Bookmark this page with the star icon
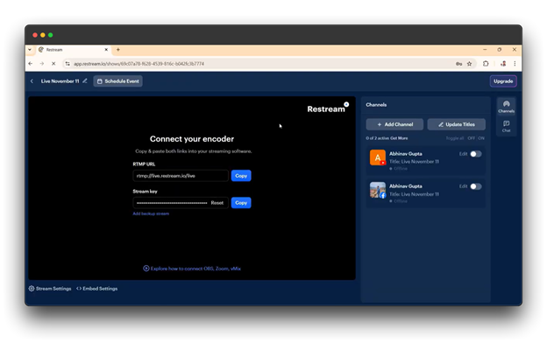Screen dimensions: 547x343 coord(470,64)
